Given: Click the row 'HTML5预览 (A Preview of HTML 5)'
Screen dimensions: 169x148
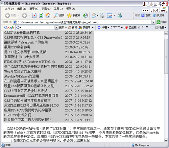Looking at the screenshot, I should tap(49, 62).
